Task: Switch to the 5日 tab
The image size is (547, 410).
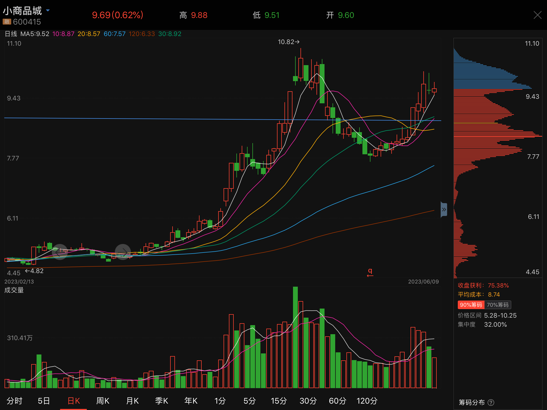Action: [44, 401]
